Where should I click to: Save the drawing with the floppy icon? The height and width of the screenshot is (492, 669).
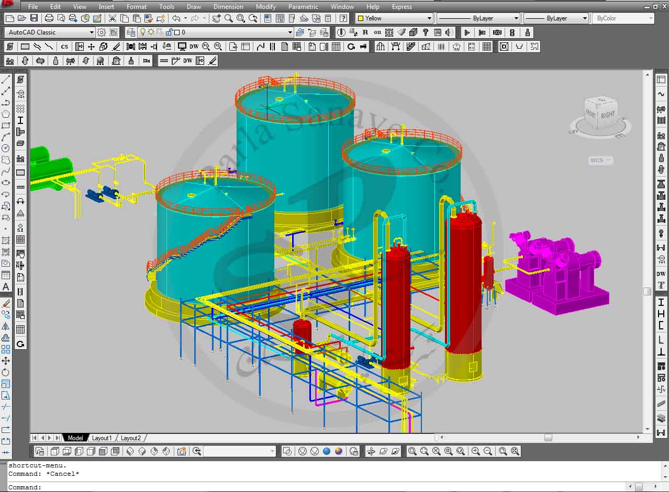pos(34,18)
